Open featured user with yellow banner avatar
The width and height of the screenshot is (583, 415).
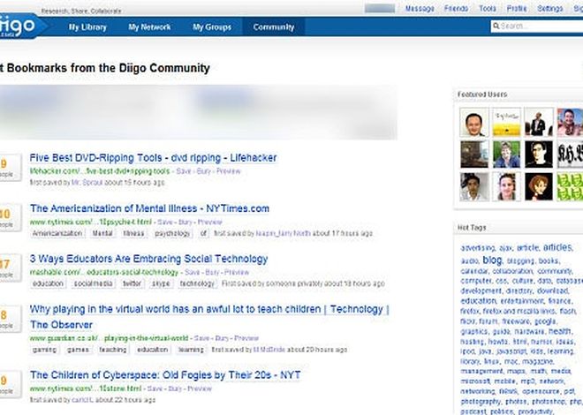(x=506, y=122)
